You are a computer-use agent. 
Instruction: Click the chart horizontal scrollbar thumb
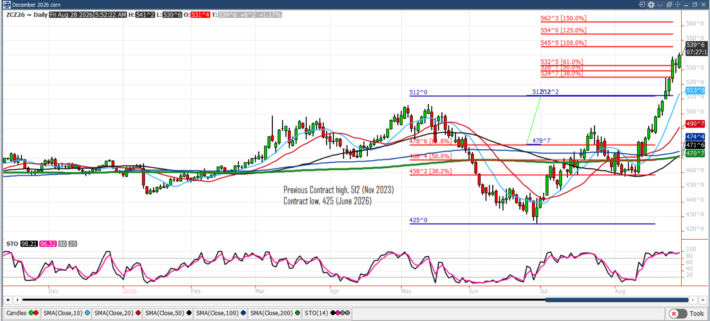tap(617, 300)
